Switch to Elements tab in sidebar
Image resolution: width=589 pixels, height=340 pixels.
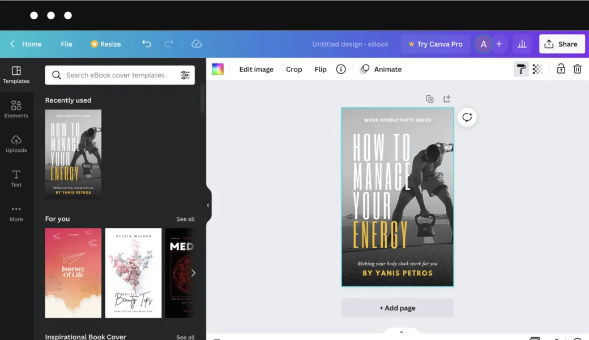coord(16,109)
